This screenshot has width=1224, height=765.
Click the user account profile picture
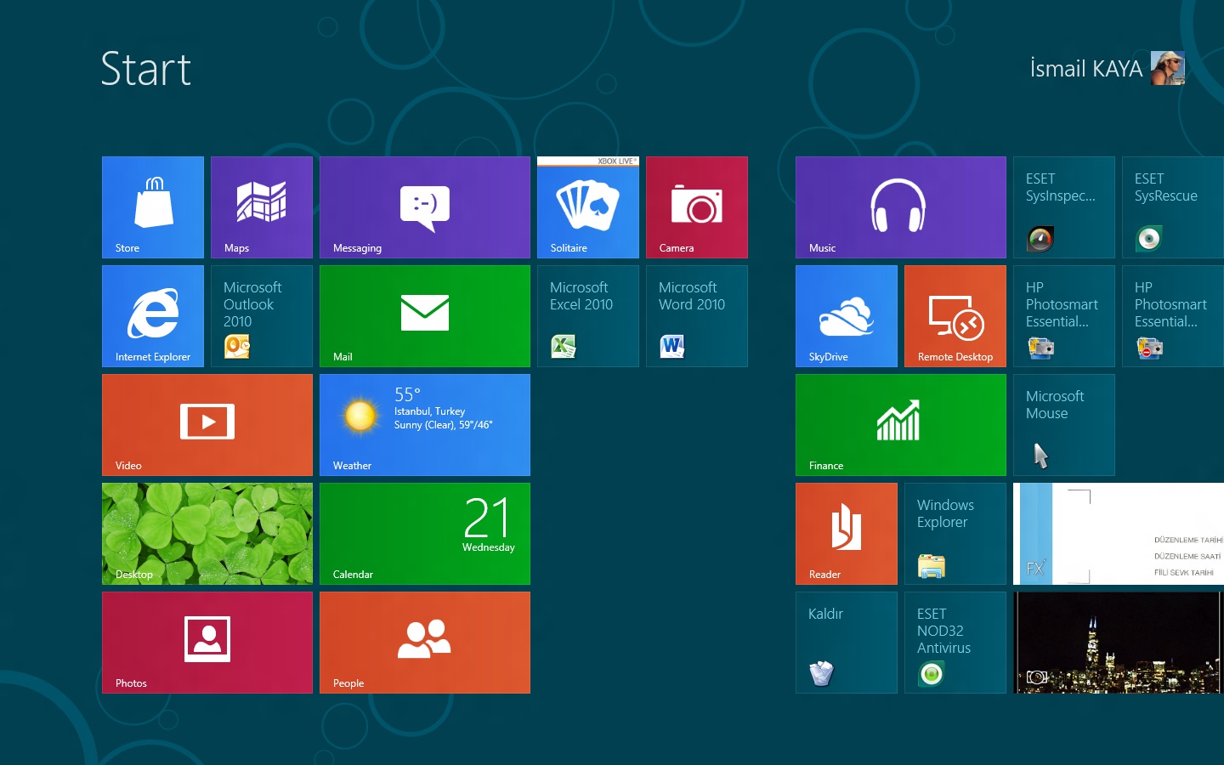pyautogui.click(x=1168, y=68)
